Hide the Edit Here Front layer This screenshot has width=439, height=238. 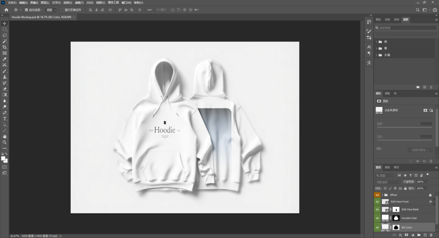click(x=377, y=202)
